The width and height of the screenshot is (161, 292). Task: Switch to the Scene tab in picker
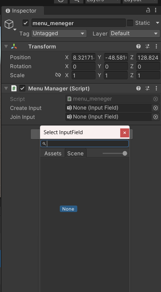(75, 153)
